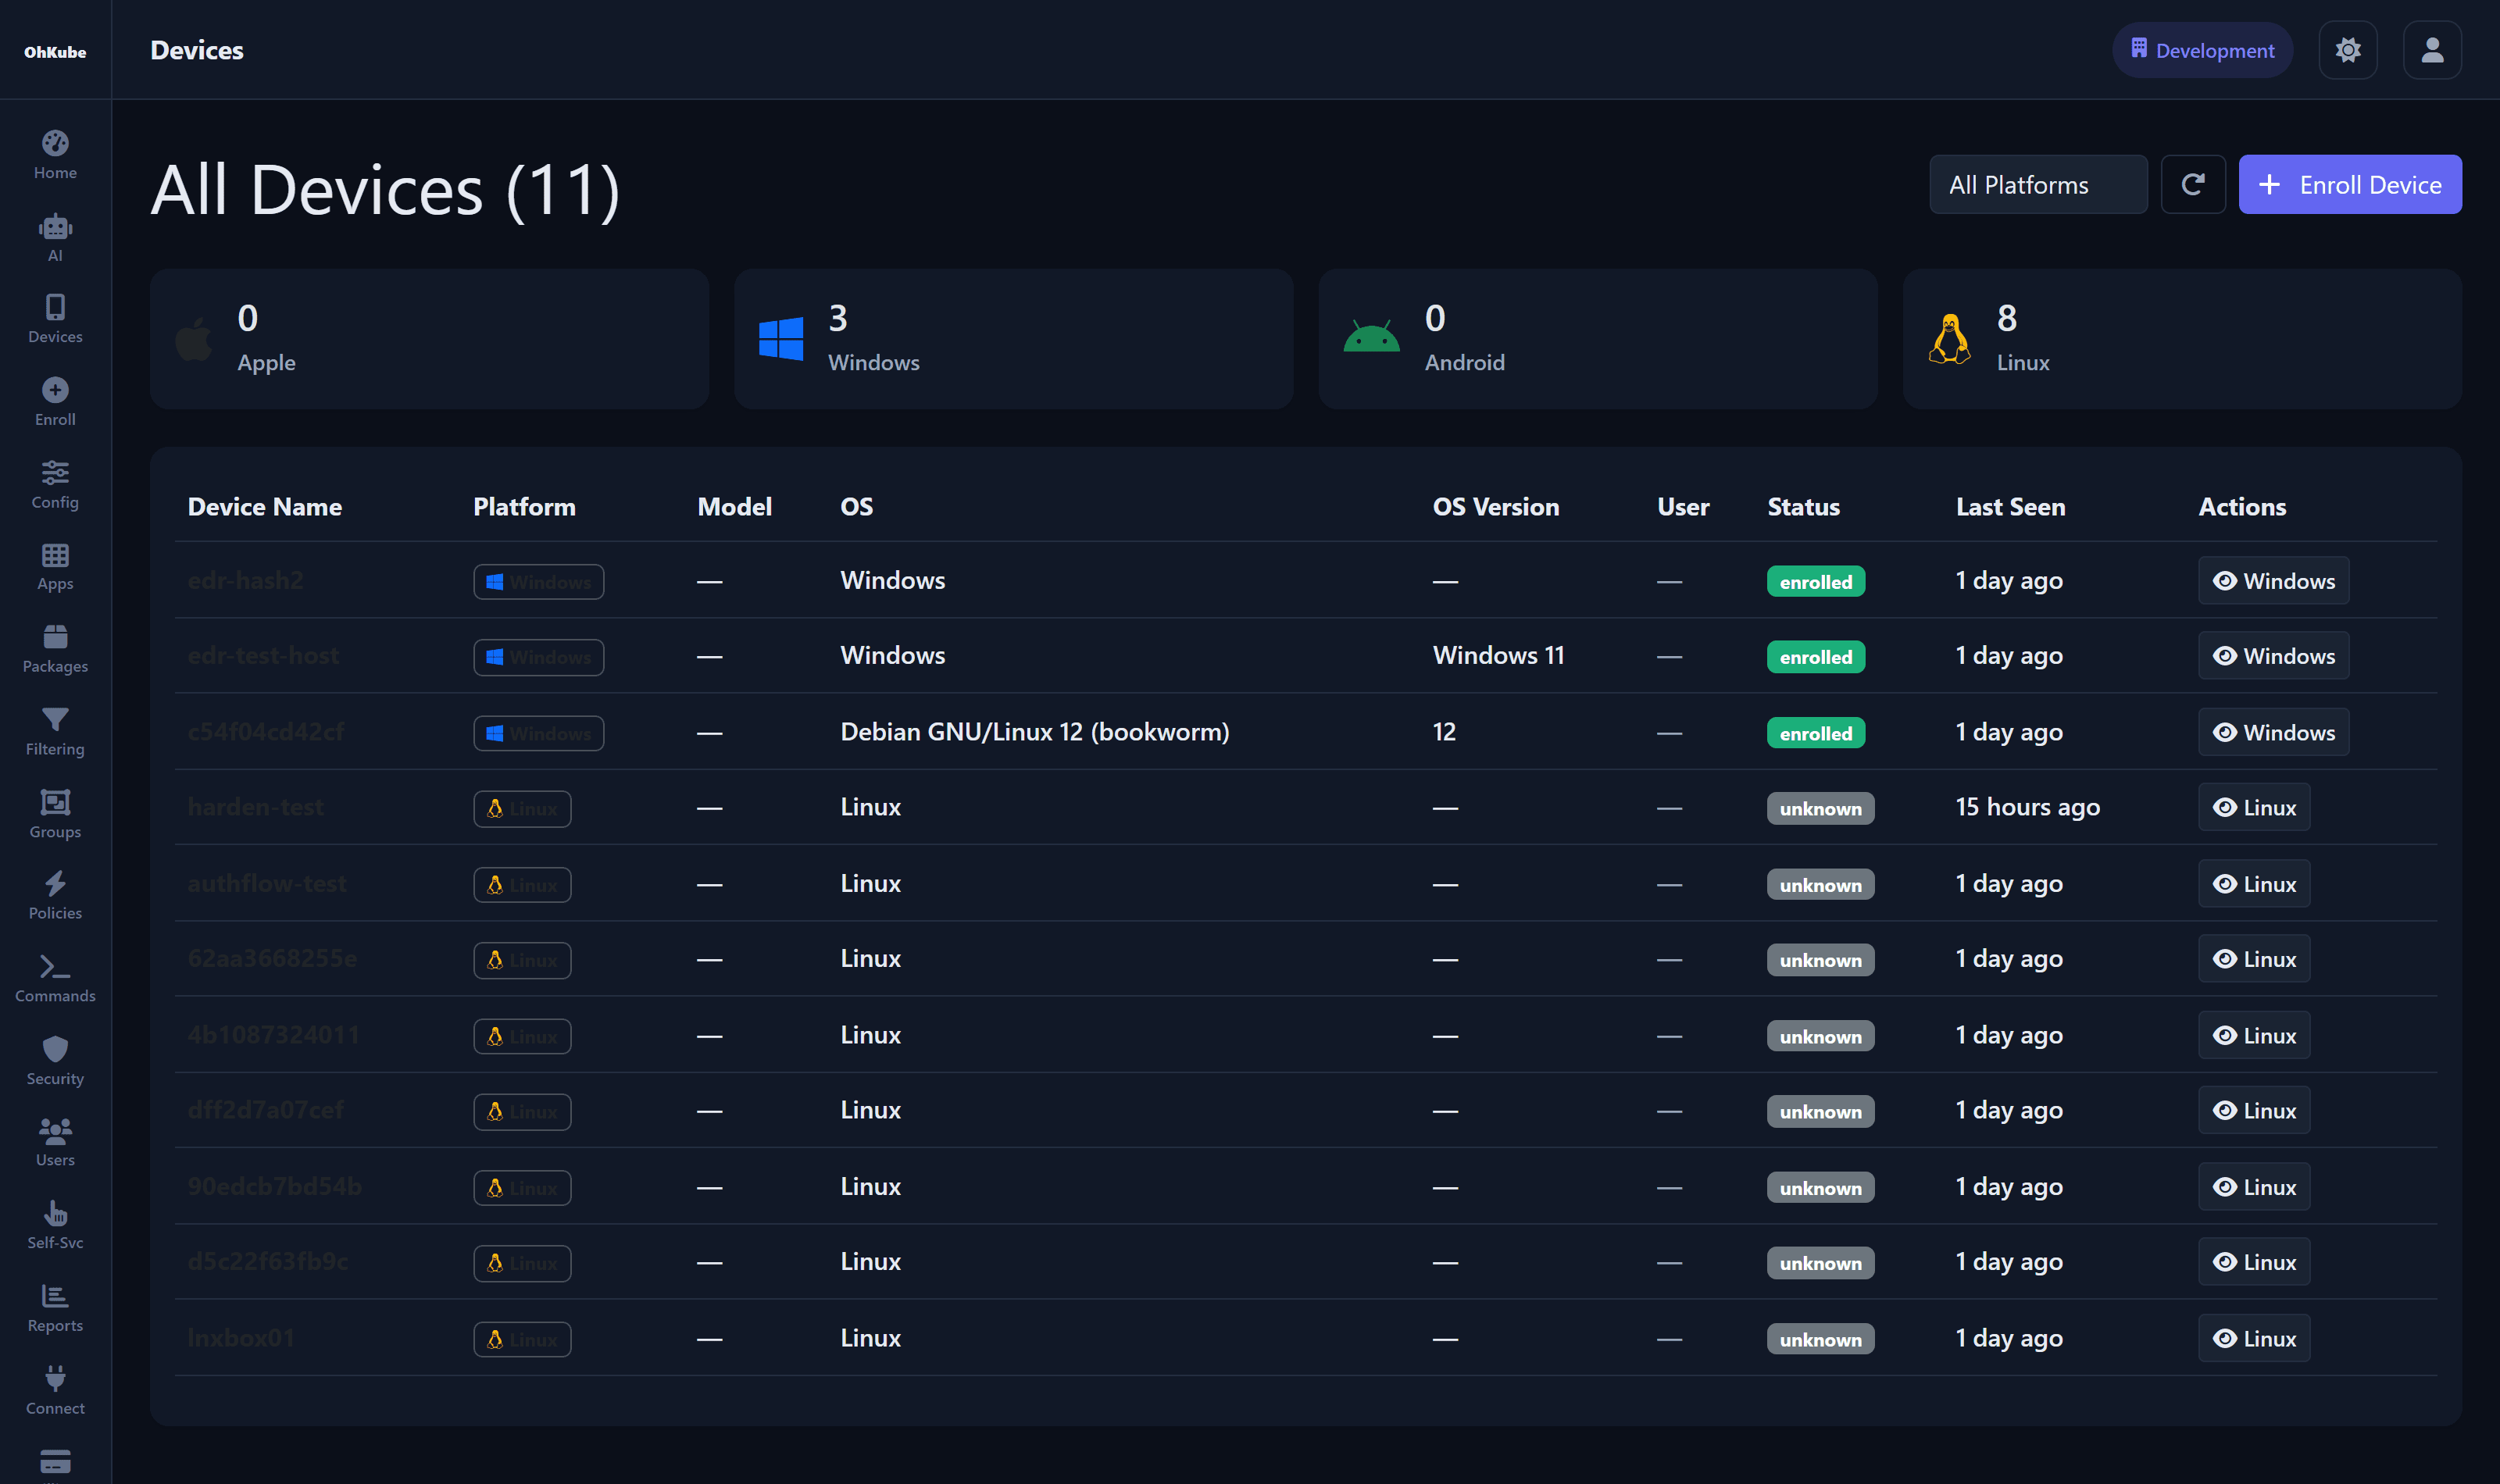Open the Apps grid section
This screenshot has width=2500, height=1484.
point(55,568)
